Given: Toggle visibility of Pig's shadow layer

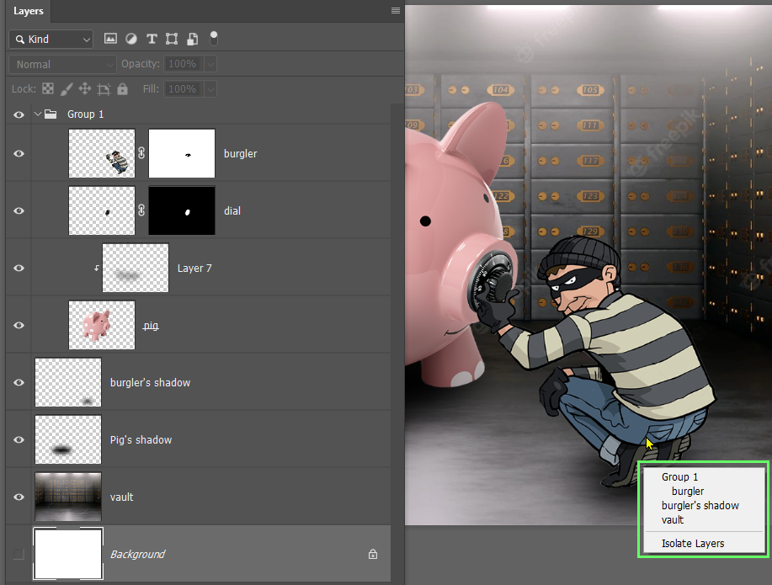Looking at the screenshot, I should (18, 439).
